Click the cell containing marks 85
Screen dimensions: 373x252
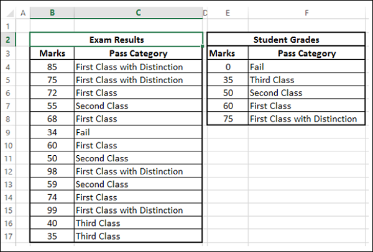click(x=52, y=66)
